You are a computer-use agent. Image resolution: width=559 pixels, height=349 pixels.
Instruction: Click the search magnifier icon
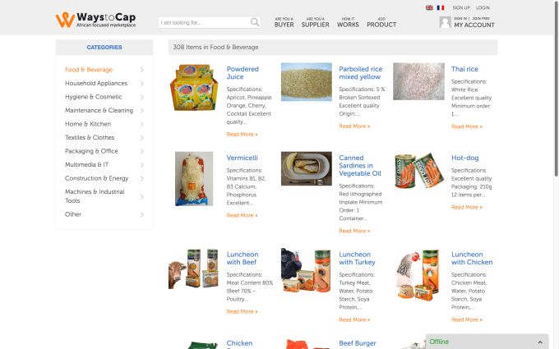[x=255, y=22]
